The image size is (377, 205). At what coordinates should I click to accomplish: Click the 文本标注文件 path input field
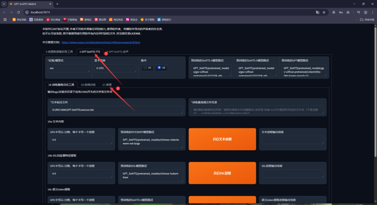point(116,110)
